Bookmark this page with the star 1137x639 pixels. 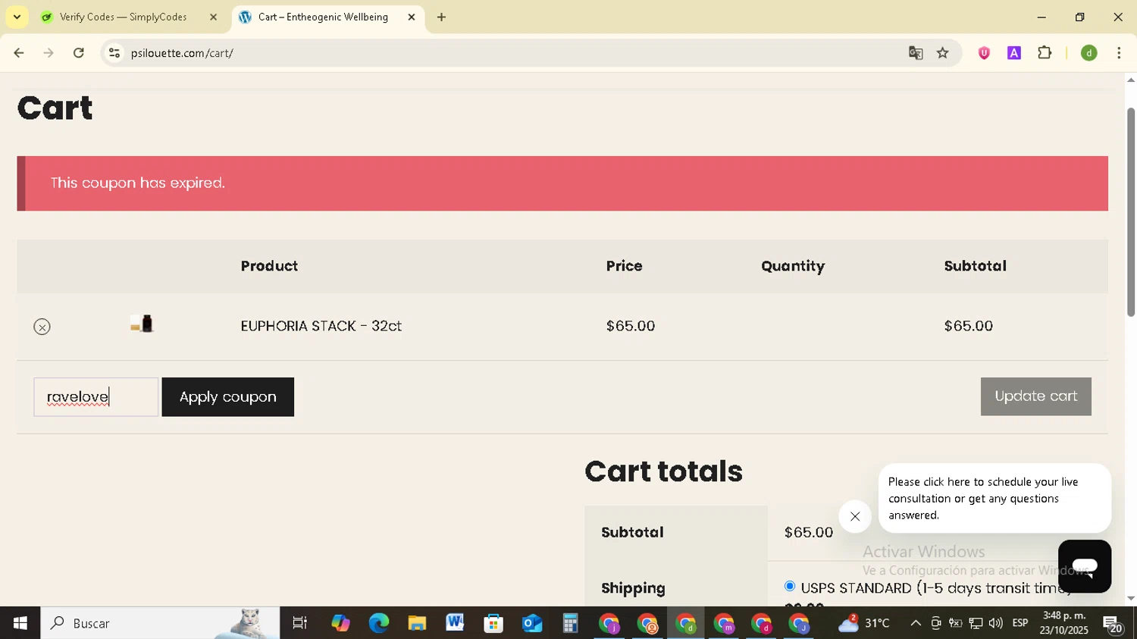[x=943, y=53]
